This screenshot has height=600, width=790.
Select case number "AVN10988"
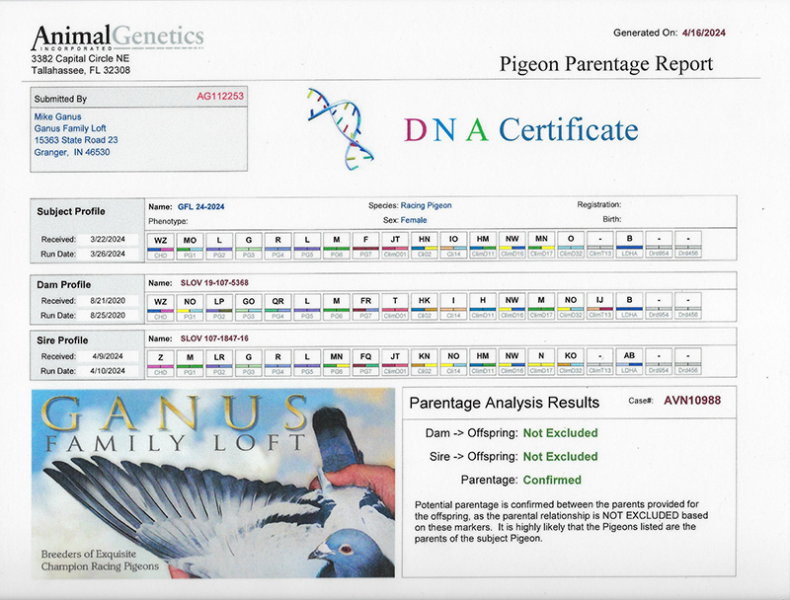(x=692, y=401)
